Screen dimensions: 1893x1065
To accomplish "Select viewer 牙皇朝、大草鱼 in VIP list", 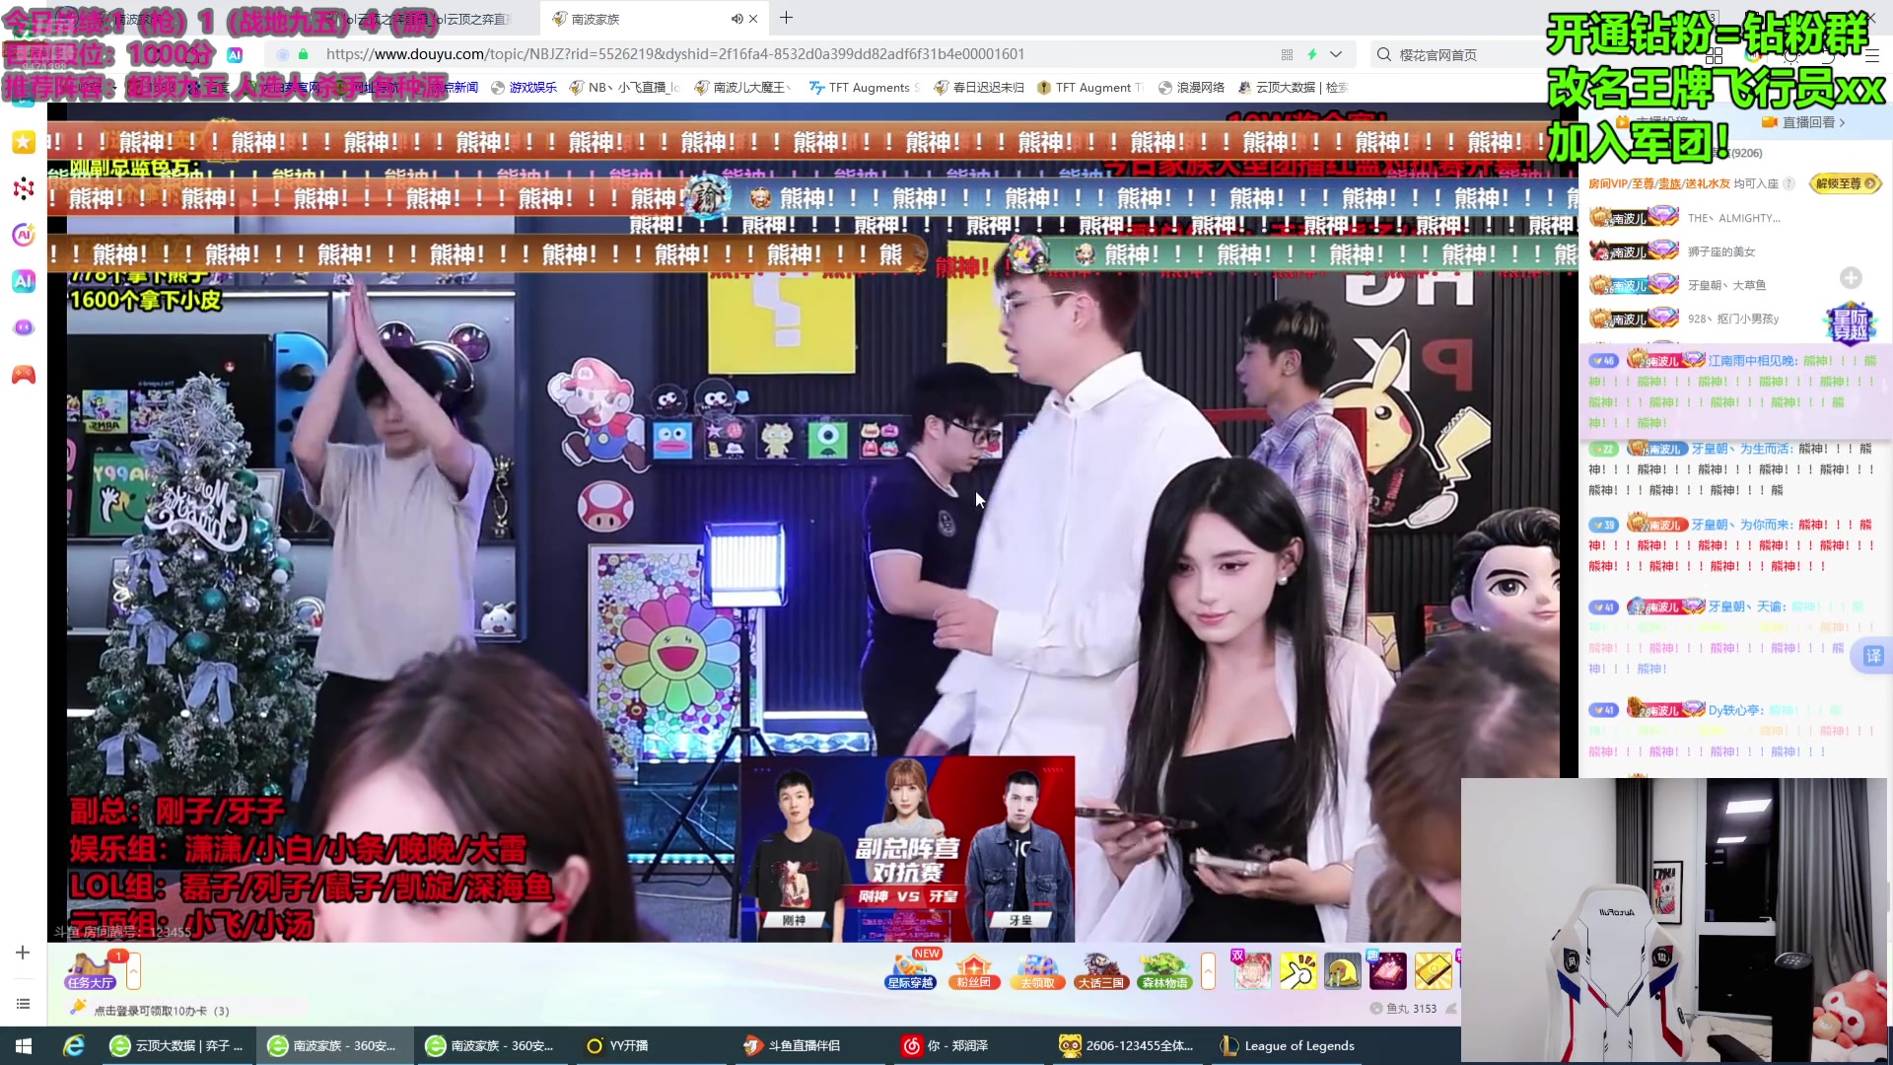I will [1726, 285].
